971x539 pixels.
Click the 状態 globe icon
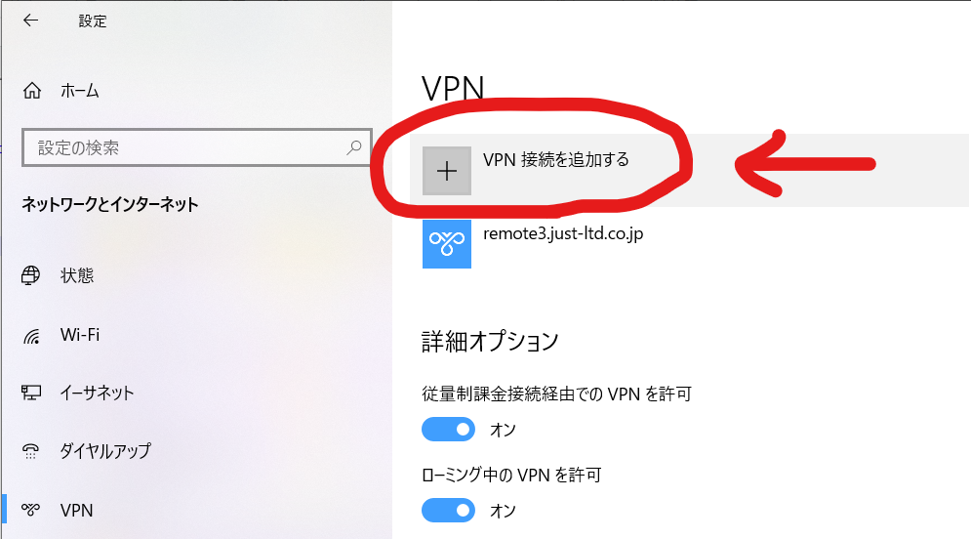[x=31, y=275]
